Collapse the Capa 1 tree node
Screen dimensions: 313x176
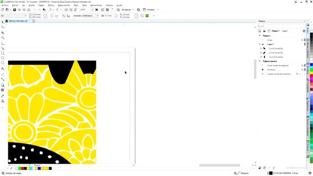pyautogui.click(x=260, y=44)
